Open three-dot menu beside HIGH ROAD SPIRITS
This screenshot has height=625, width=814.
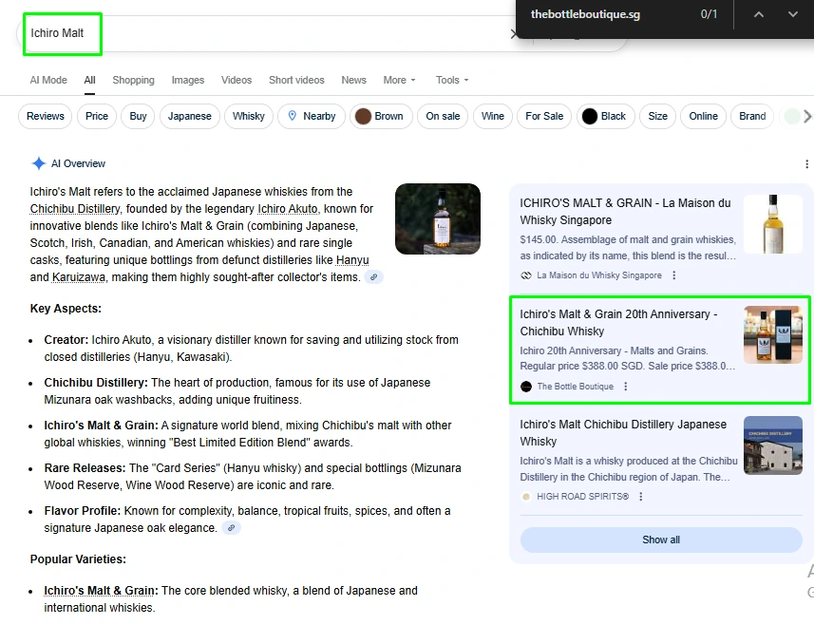click(x=641, y=497)
